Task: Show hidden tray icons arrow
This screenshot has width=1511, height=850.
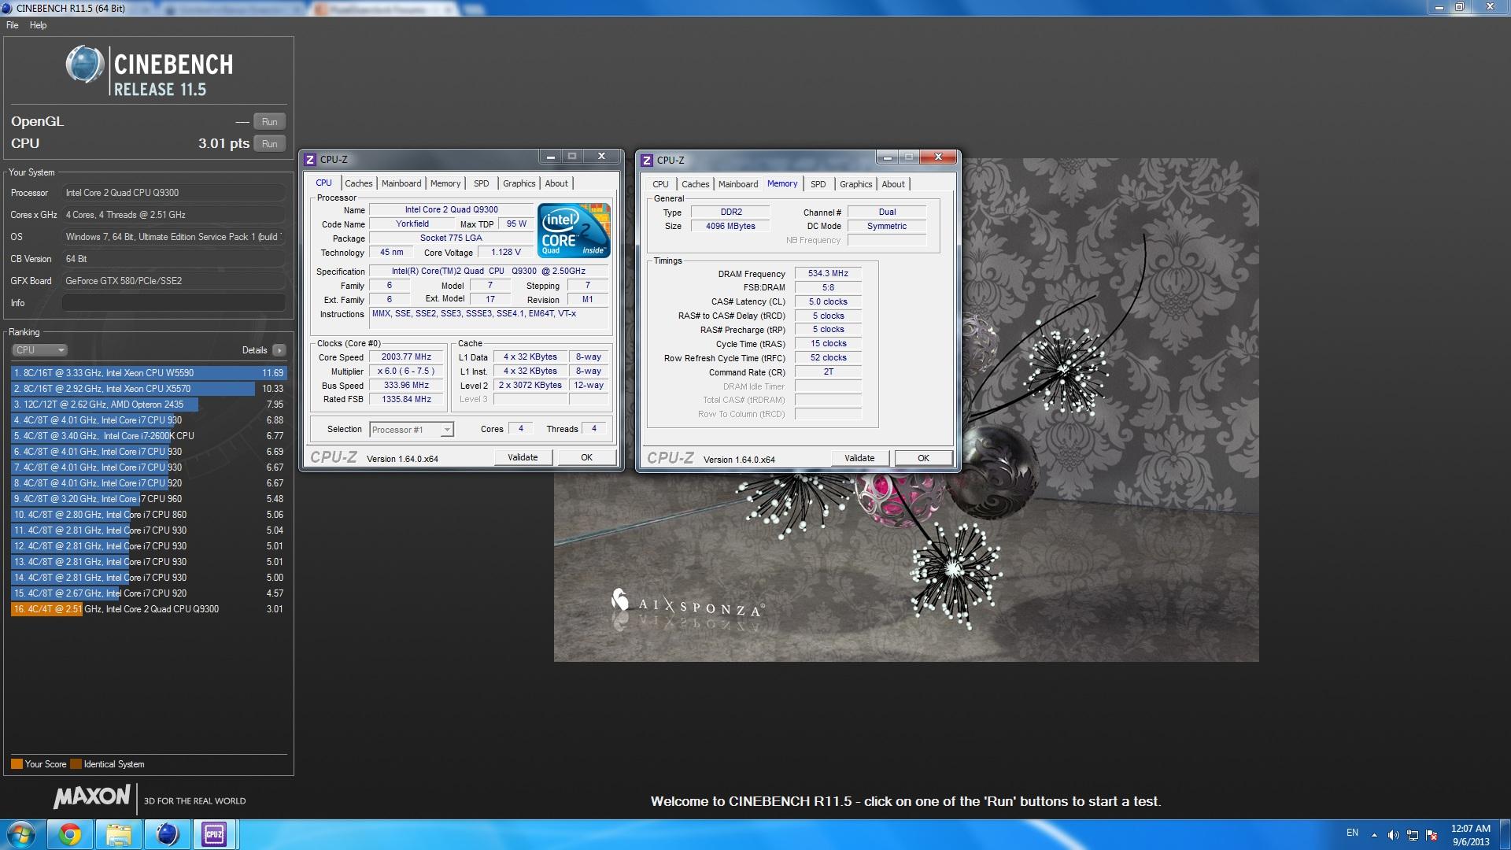Action: [1374, 835]
